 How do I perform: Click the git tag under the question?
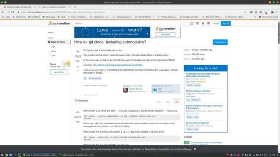click(85, 78)
